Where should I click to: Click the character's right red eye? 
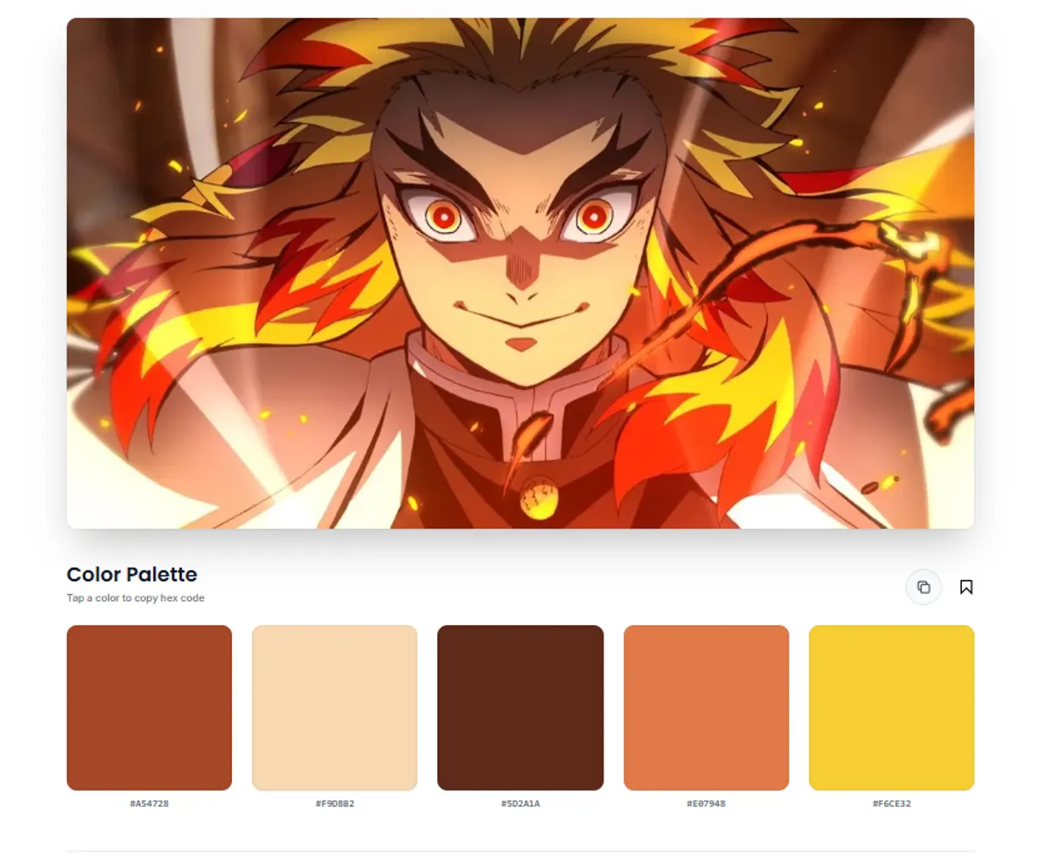click(594, 216)
